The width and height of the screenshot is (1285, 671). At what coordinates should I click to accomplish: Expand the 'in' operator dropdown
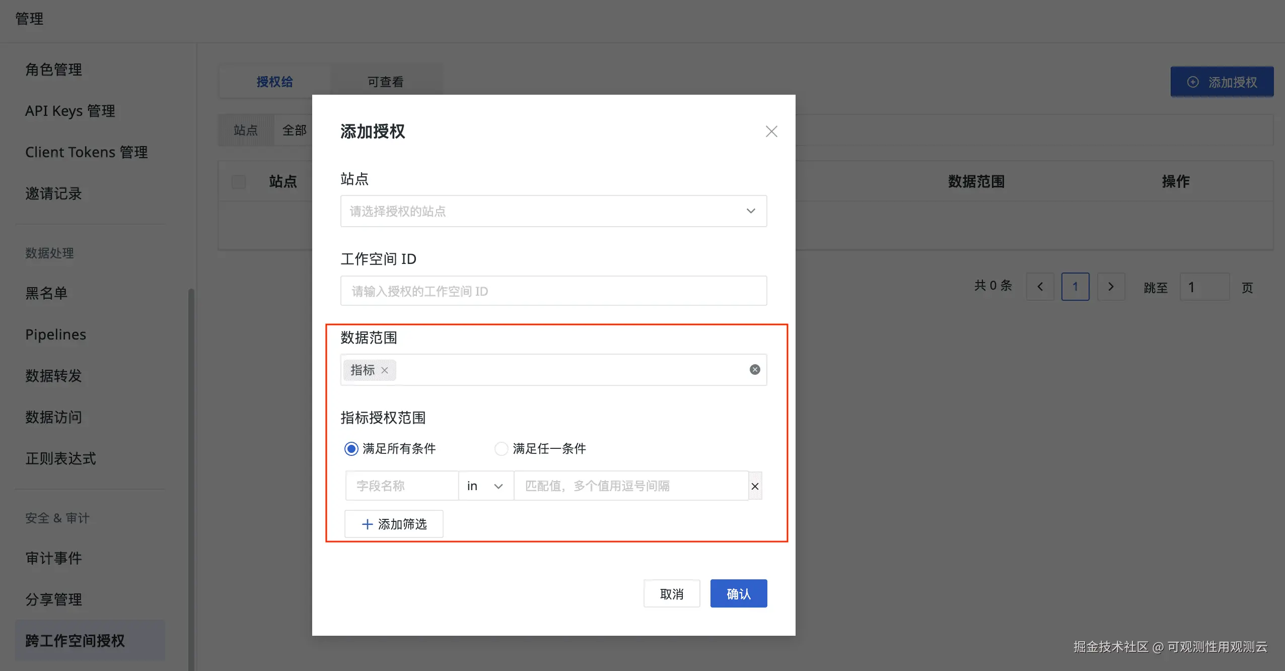pyautogui.click(x=485, y=486)
